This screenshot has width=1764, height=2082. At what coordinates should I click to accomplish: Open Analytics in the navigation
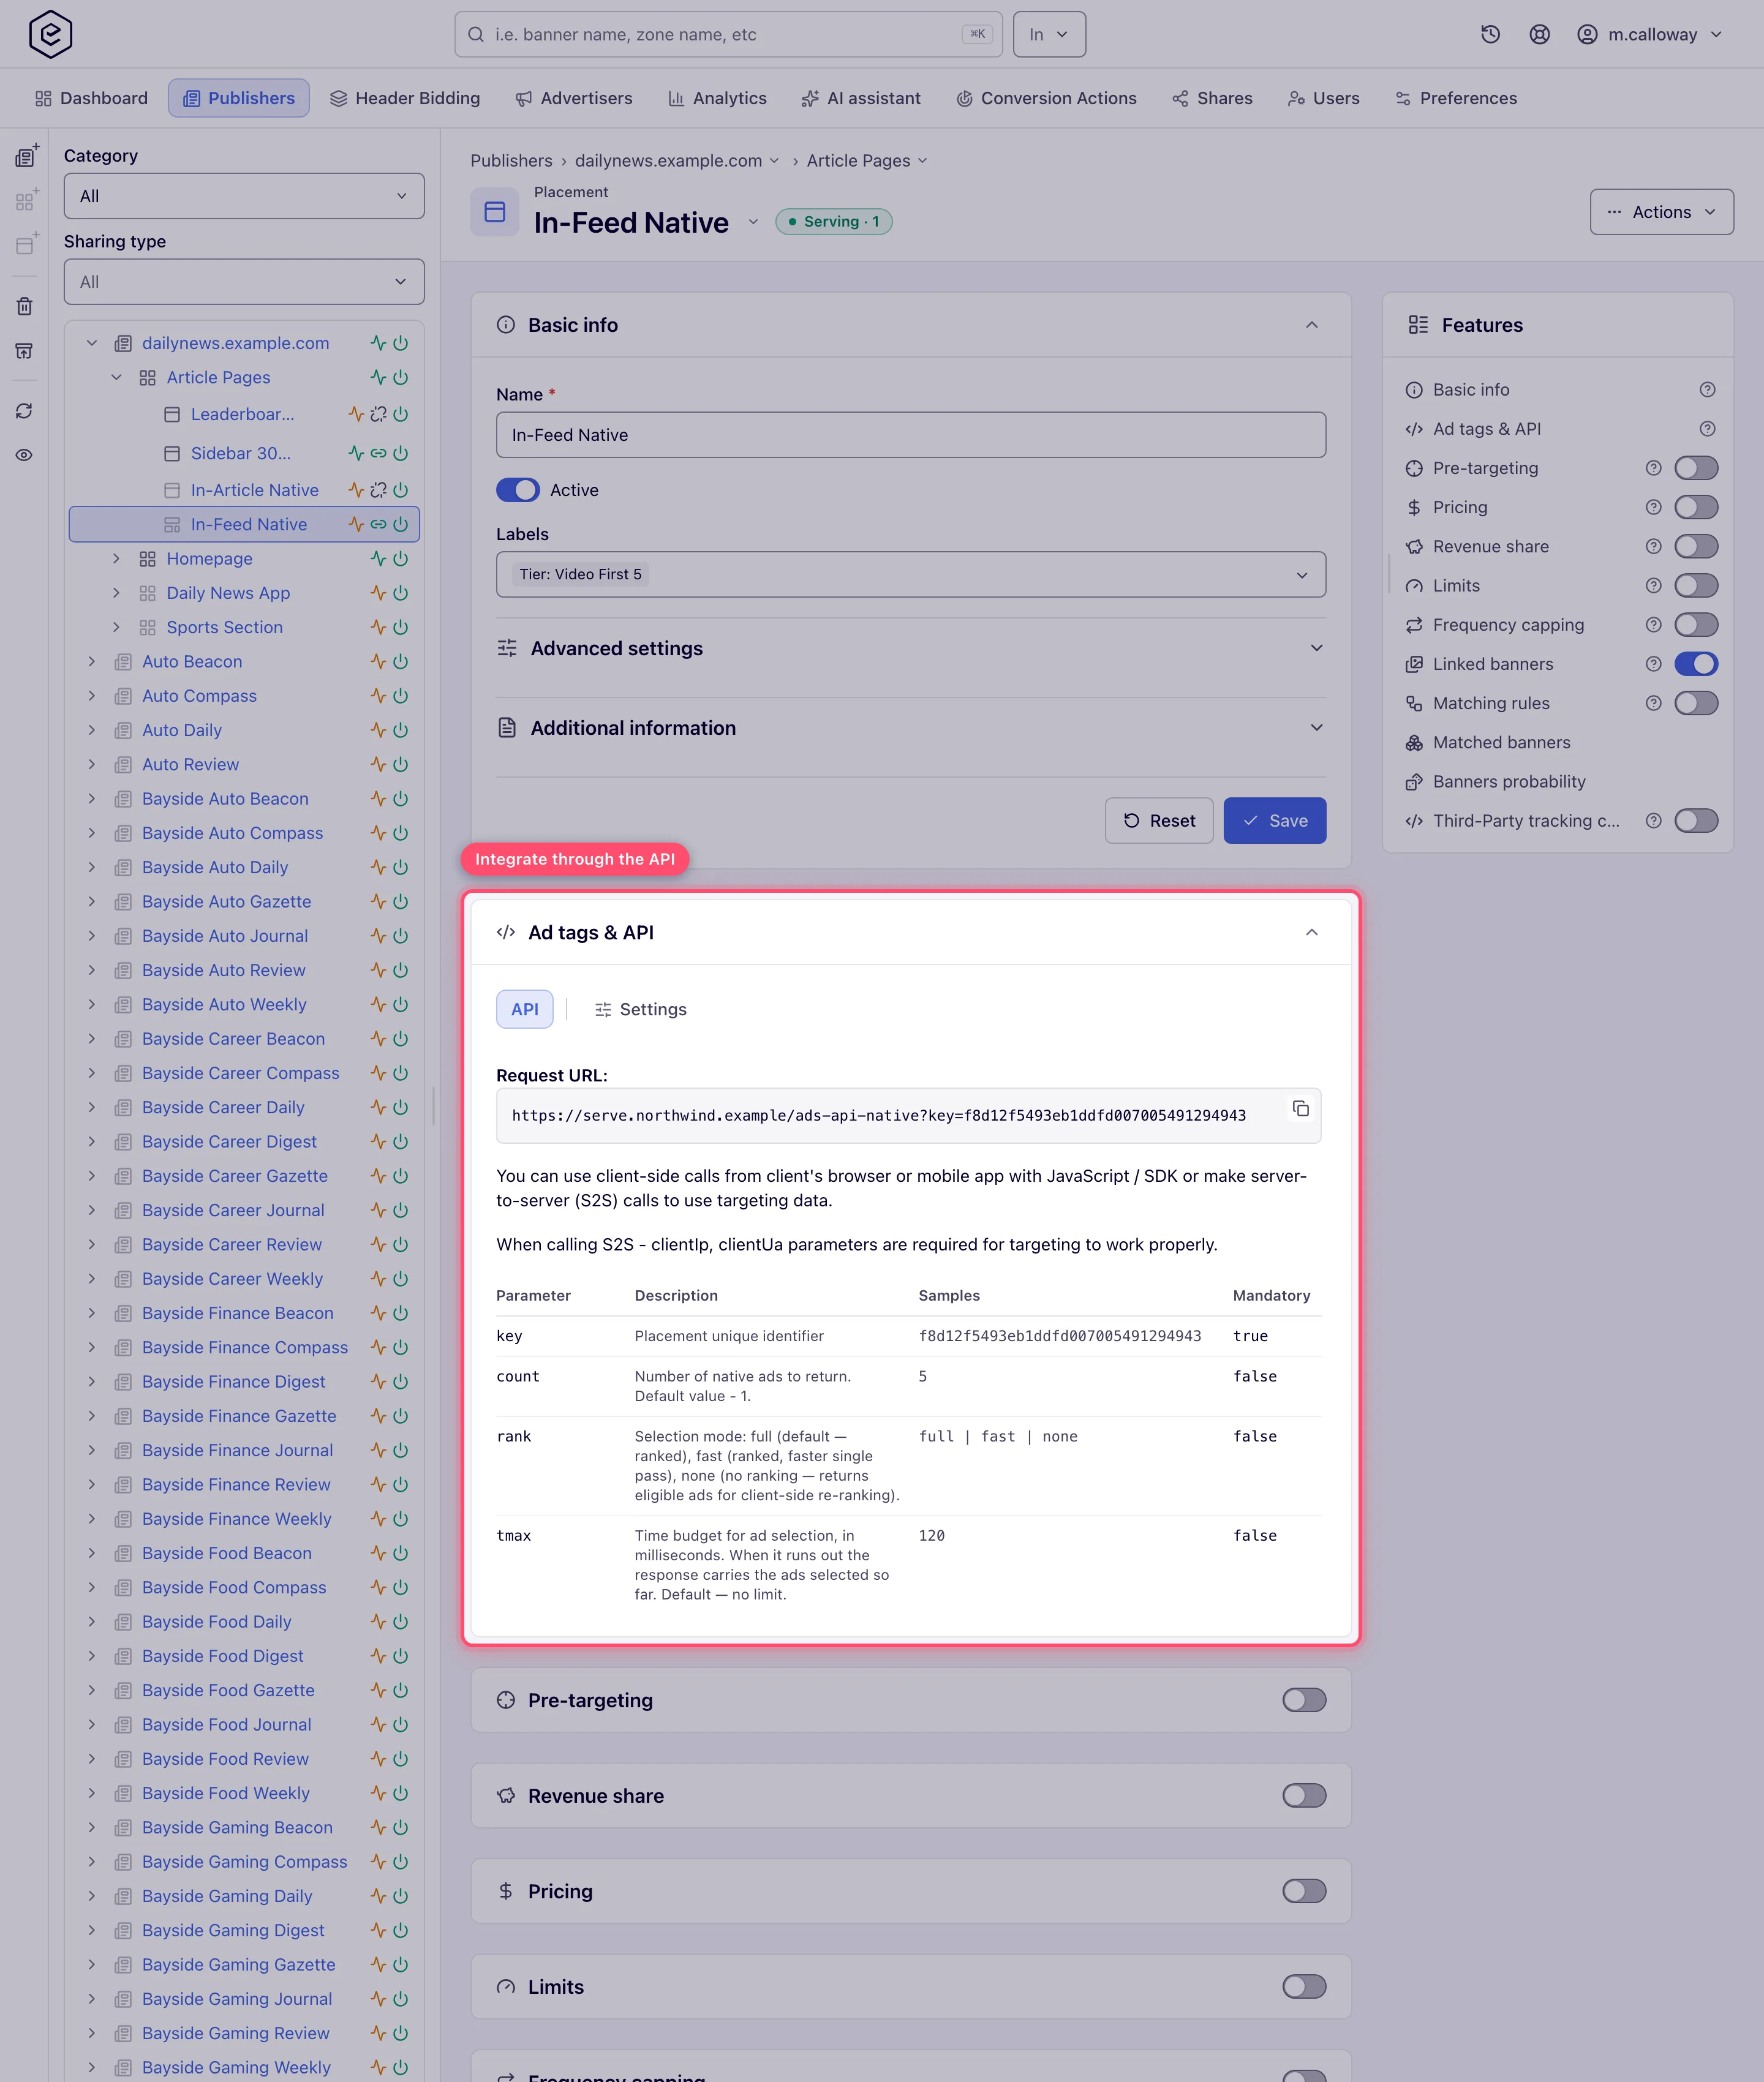pyautogui.click(x=717, y=98)
